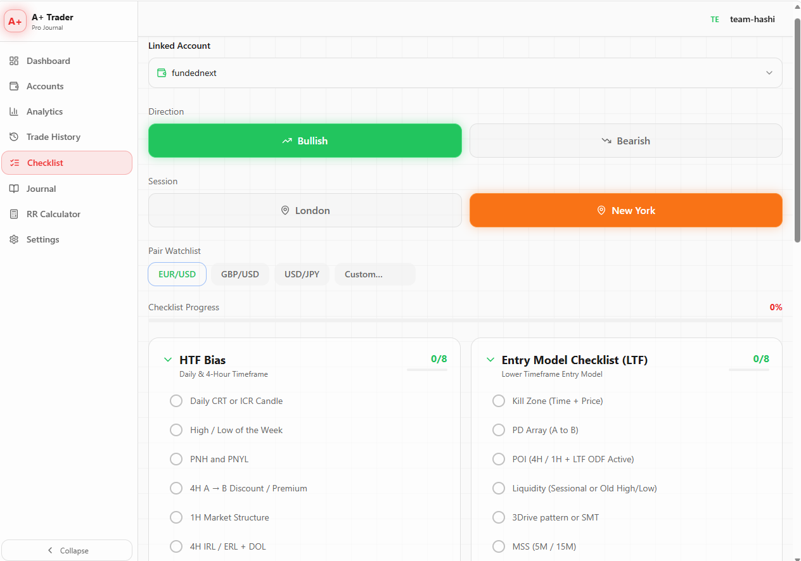
Task: Check High / Low of the Week
Action: [176, 430]
